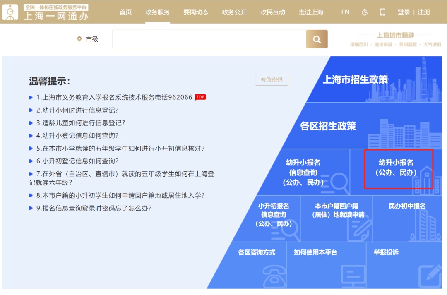Open tip 2.幼升小何时进行信息登记
The height and width of the screenshot is (295, 447).
click(77, 110)
